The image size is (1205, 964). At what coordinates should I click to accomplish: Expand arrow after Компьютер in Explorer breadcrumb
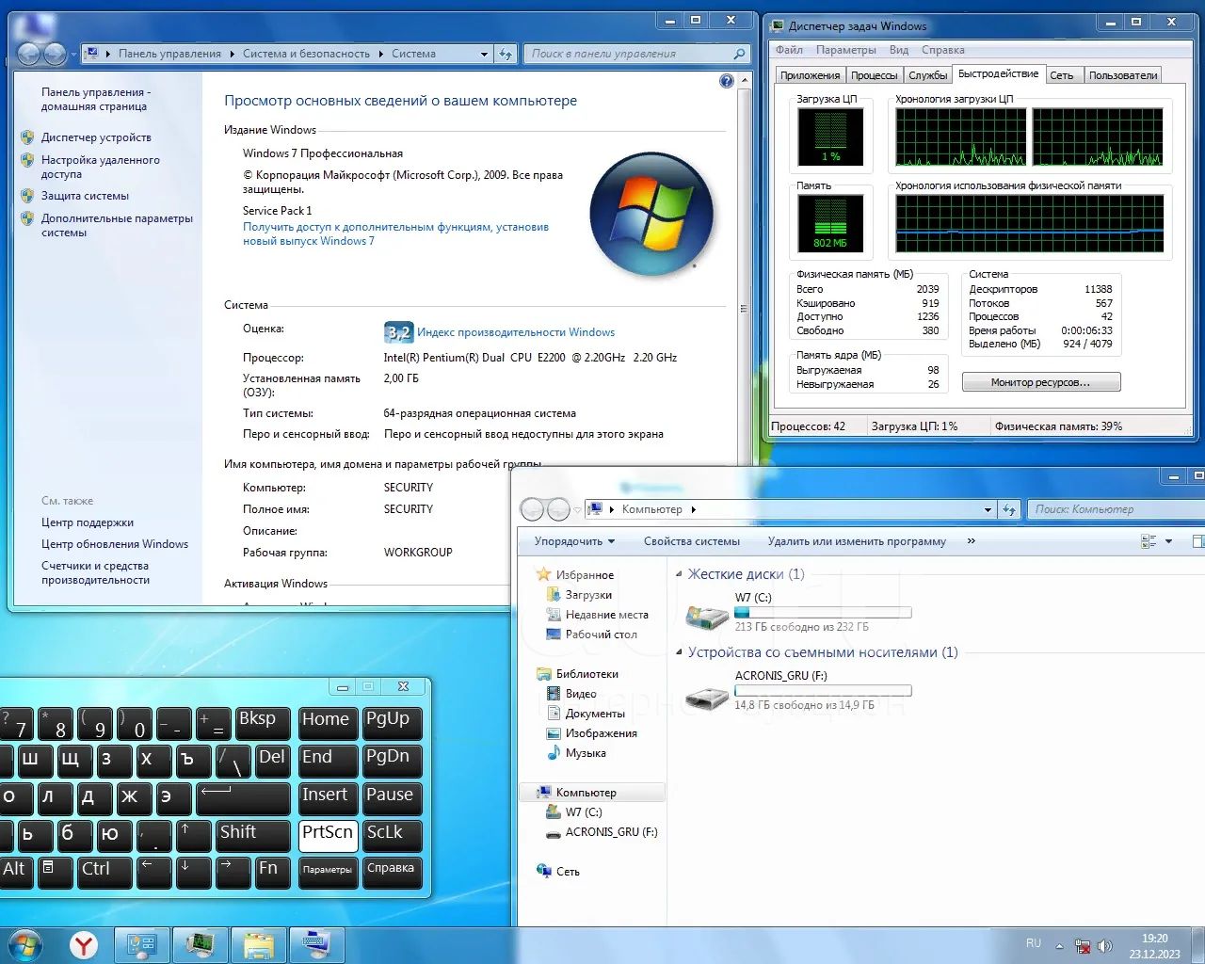694,509
